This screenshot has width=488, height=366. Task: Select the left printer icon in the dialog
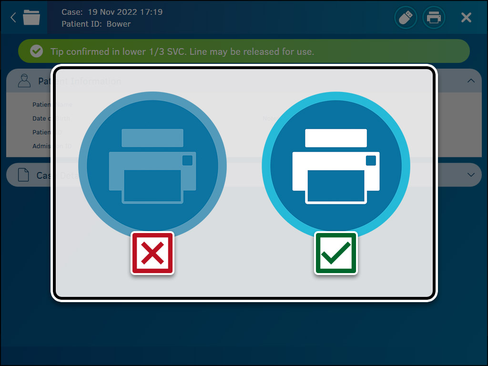pyautogui.click(x=152, y=164)
